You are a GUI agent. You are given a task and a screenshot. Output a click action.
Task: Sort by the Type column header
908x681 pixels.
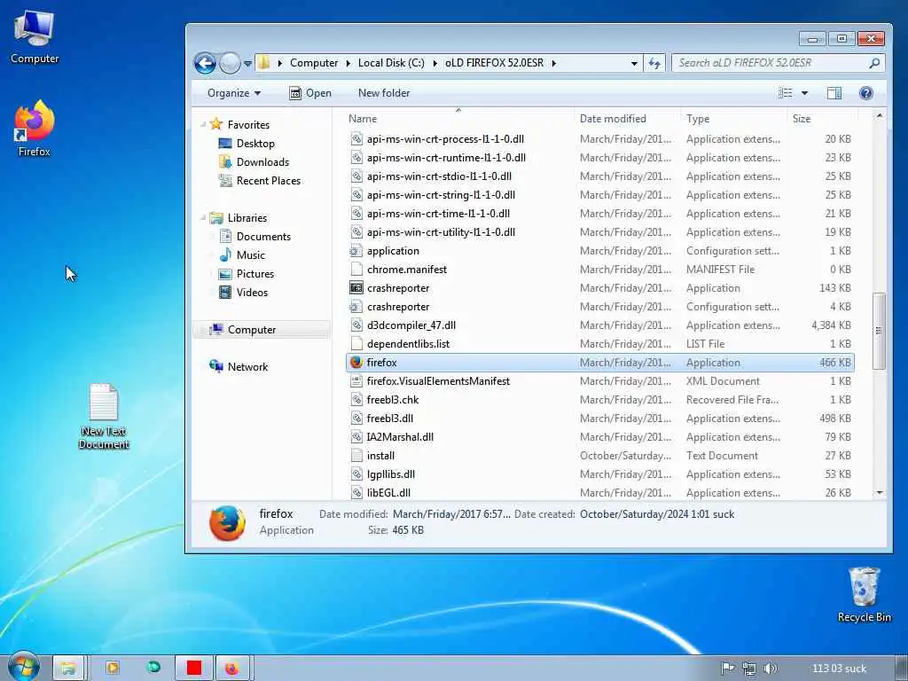(698, 119)
